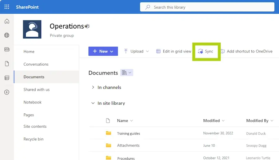Expand the In channels section
This screenshot has width=279, height=160.
coord(93,87)
